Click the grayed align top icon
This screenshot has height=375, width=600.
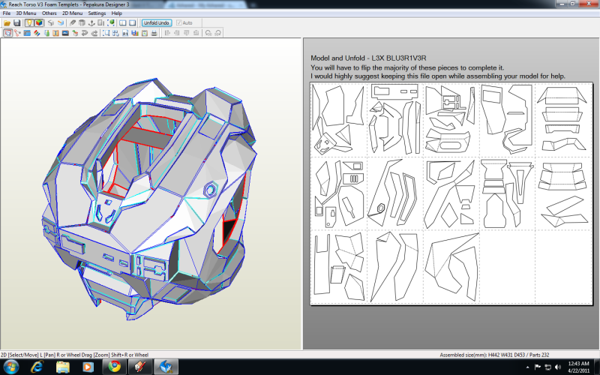point(186,33)
